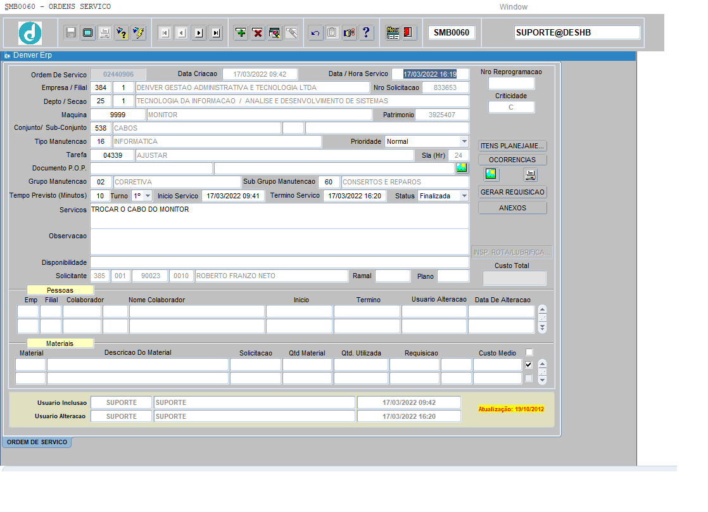Click the Atualização: 19/10/2012 text
Image resolution: width=708 pixels, height=512 pixels.
511,409
